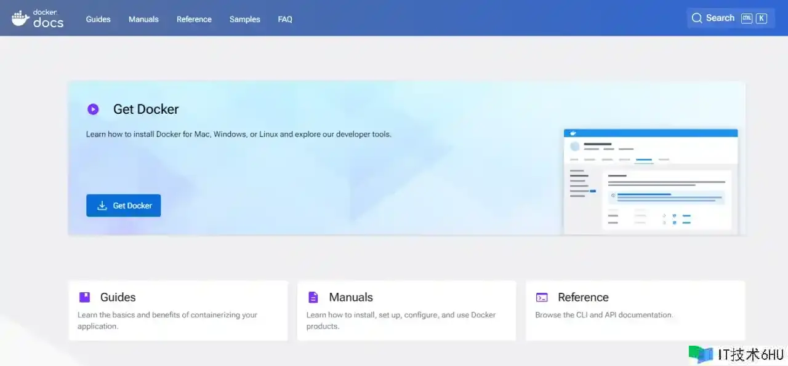Image resolution: width=788 pixels, height=366 pixels.
Task: Focus the Search box in the header
Action: tap(730, 18)
